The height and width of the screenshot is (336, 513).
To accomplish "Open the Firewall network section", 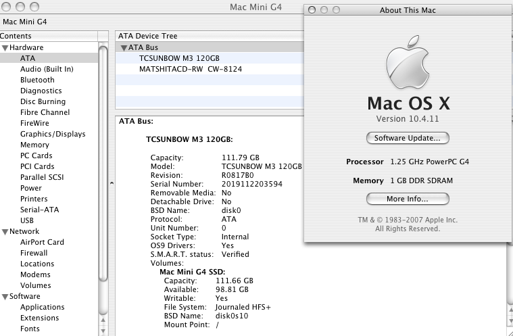I will tap(34, 253).
